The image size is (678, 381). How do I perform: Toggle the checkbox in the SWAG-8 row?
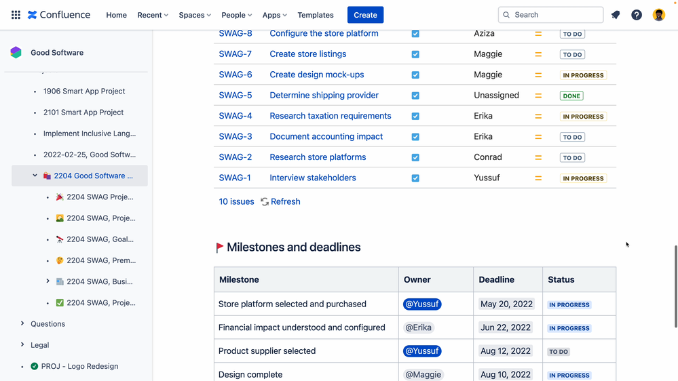click(415, 34)
